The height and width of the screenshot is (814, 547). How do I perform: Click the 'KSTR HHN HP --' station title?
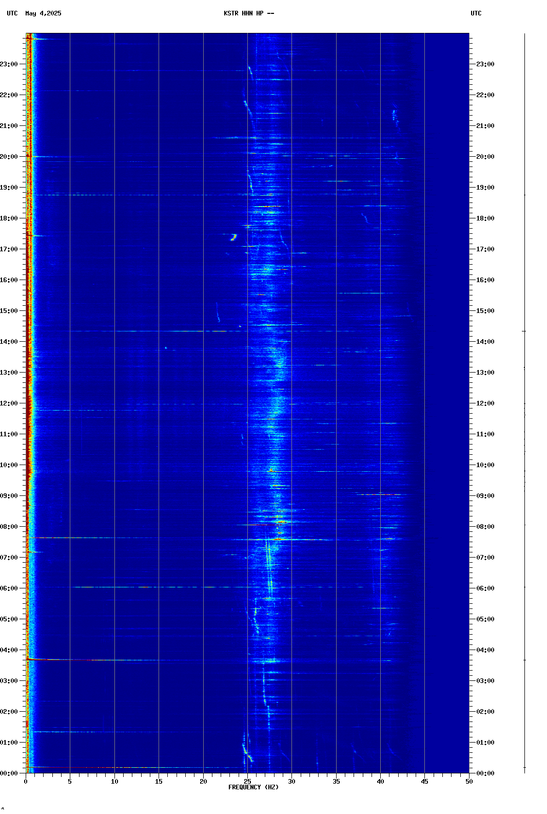(249, 13)
